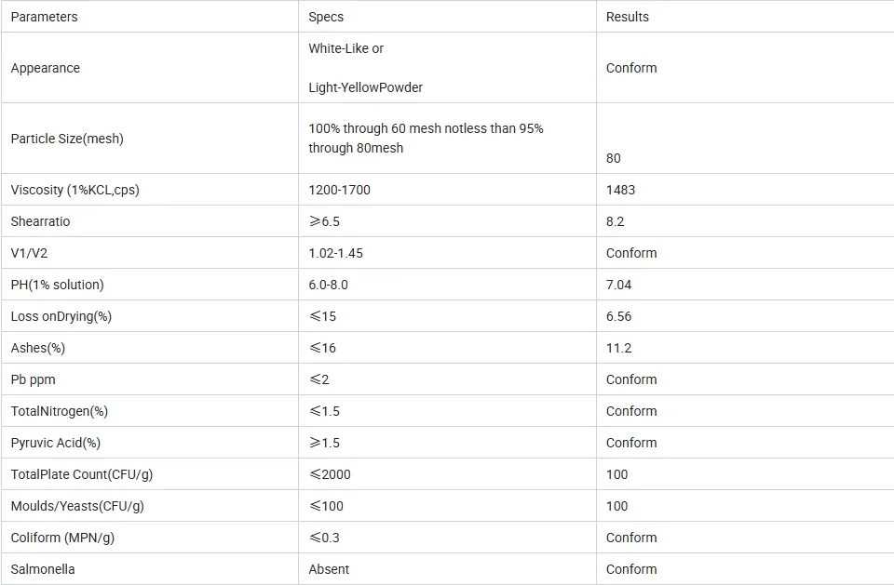Click the Light-YellowPowder spec text

(x=365, y=87)
